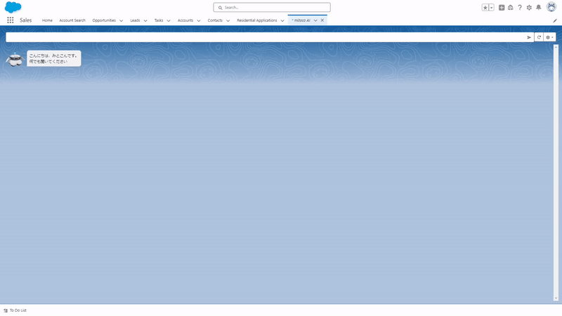Click the refresh icon beside chat input
Screen dimensions: 562x316
tap(539, 37)
